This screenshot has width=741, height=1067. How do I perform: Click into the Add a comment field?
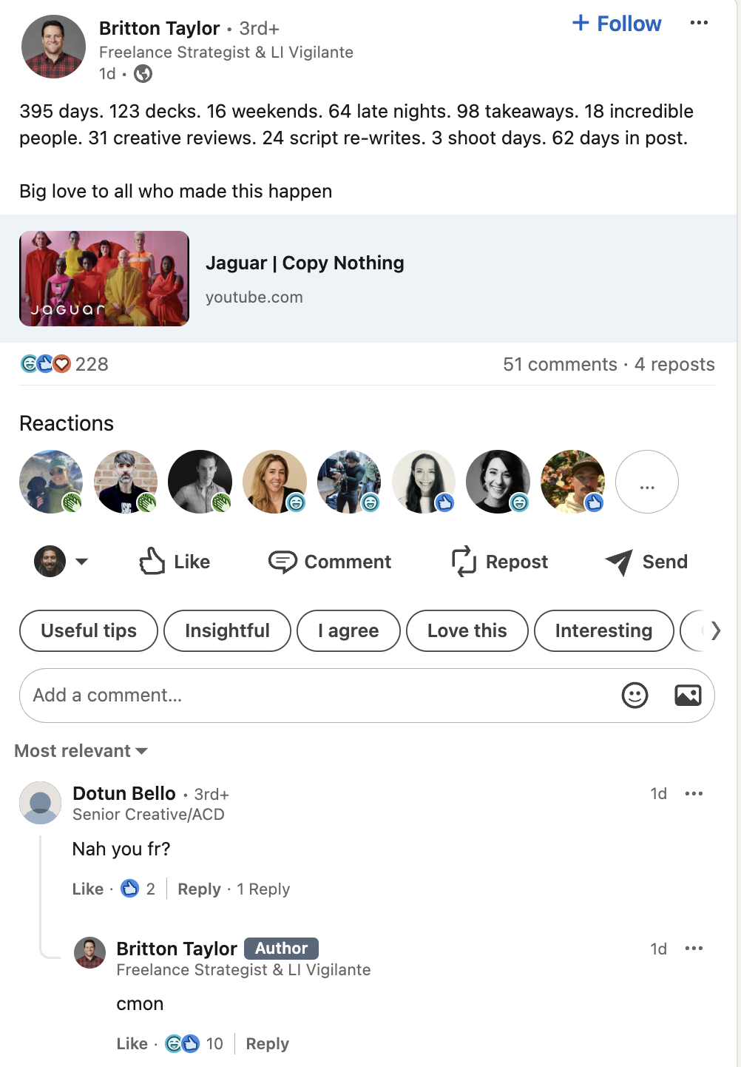[x=318, y=696]
